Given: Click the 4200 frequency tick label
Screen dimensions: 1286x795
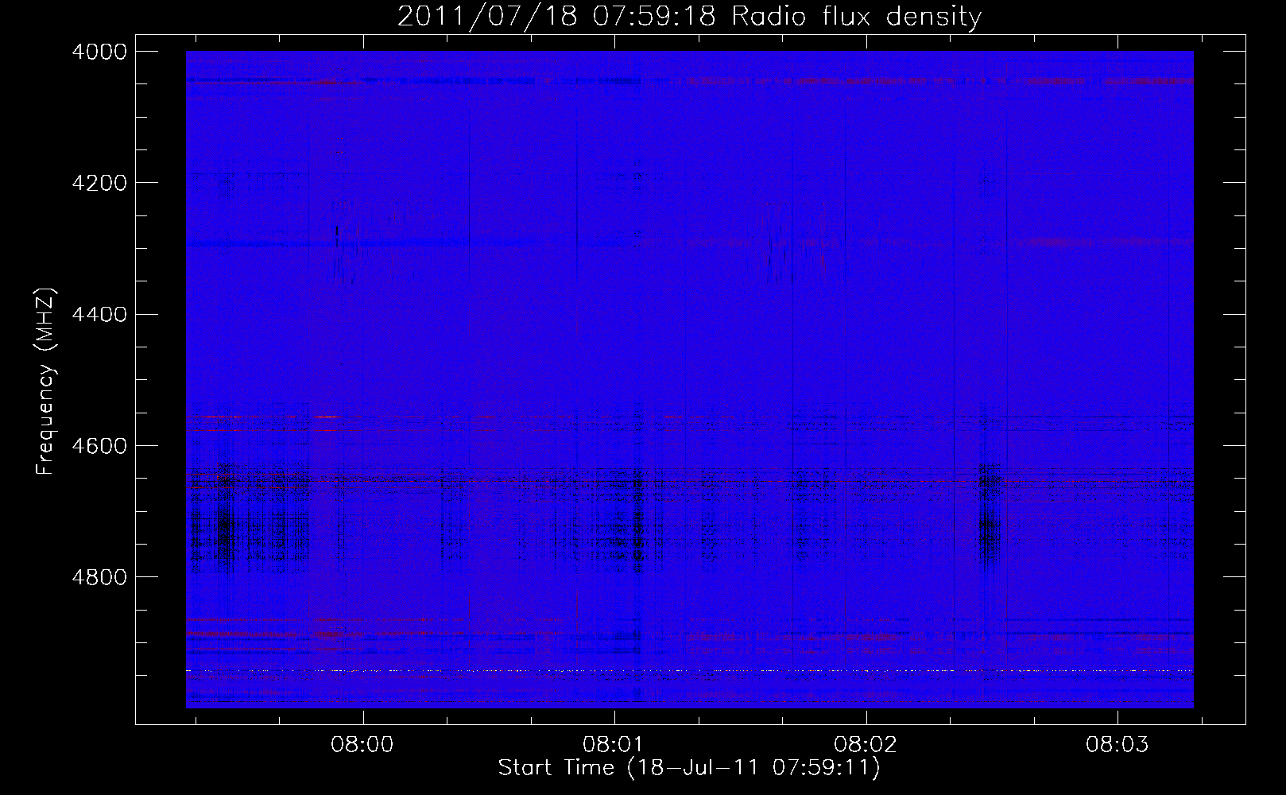Looking at the screenshot, I should point(99,183).
